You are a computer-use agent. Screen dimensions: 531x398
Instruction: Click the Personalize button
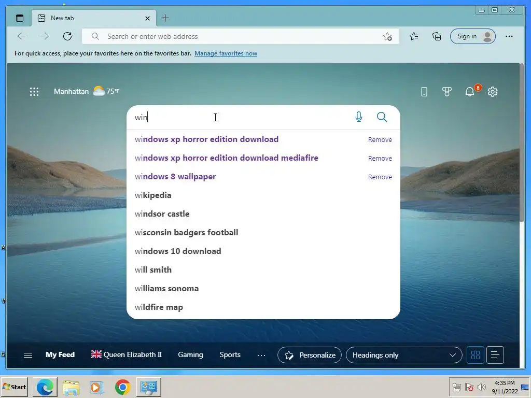[310, 355]
